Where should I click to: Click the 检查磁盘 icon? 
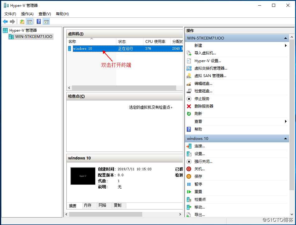(189, 91)
